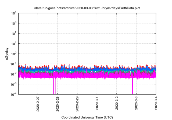This screenshot has height=120, width=172.
Task: Click the 2020-3-4 date label
Action: pos(156,103)
